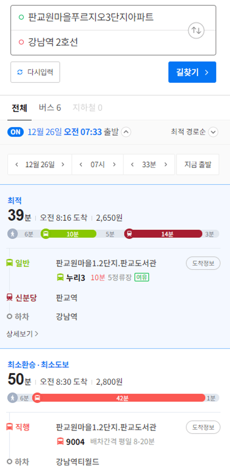Open 상세보기 for the optimal route
The image size is (230, 472).
(x=22, y=334)
